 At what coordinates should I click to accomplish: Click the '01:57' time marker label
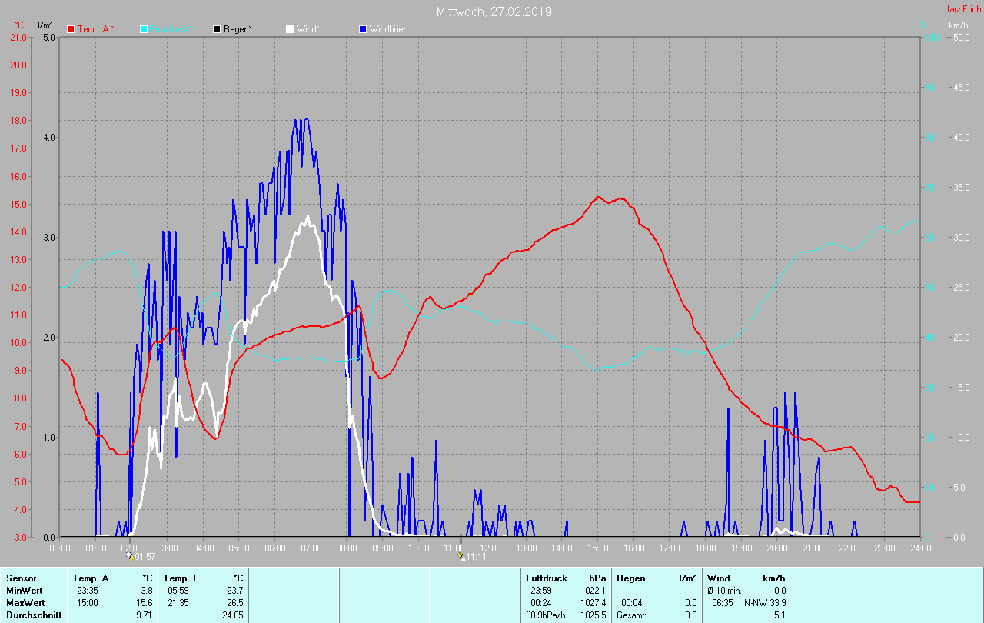pyautogui.click(x=145, y=556)
